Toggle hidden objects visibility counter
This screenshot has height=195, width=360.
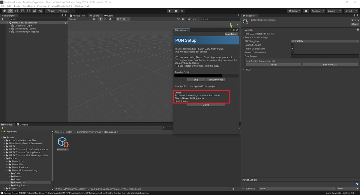point(119,19)
